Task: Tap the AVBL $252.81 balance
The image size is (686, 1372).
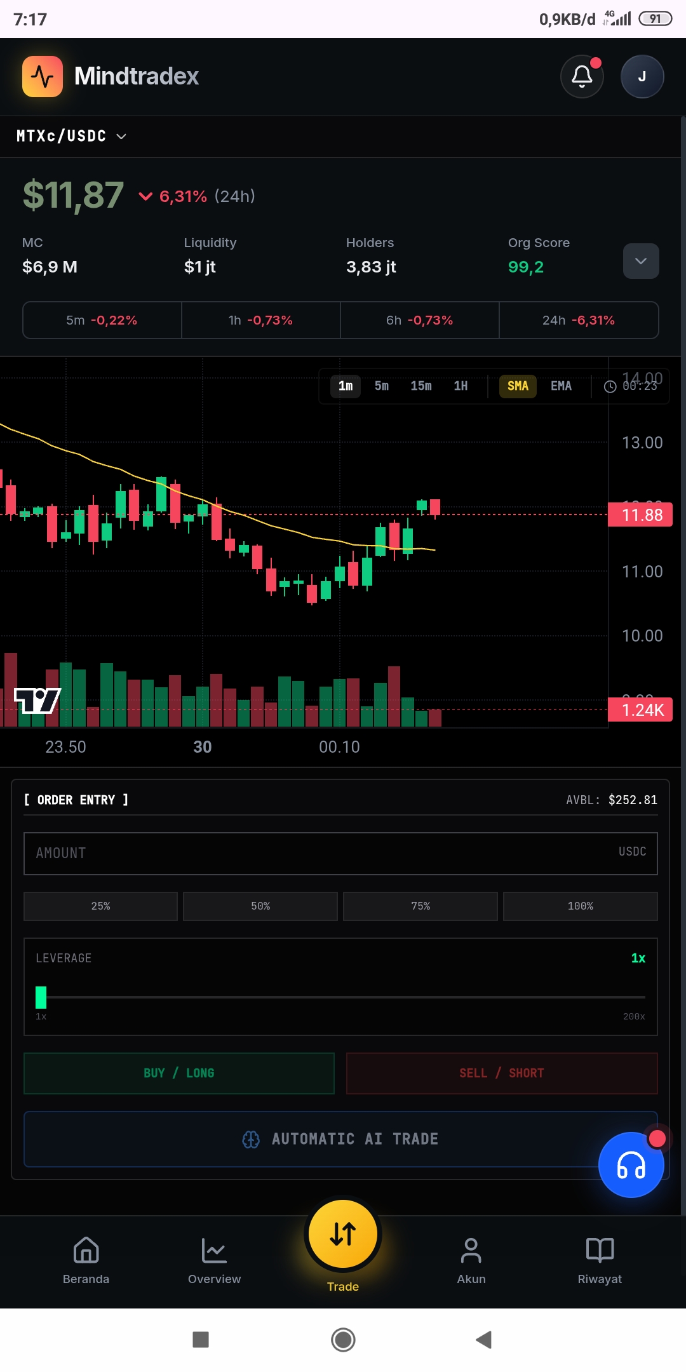Action: click(x=612, y=800)
